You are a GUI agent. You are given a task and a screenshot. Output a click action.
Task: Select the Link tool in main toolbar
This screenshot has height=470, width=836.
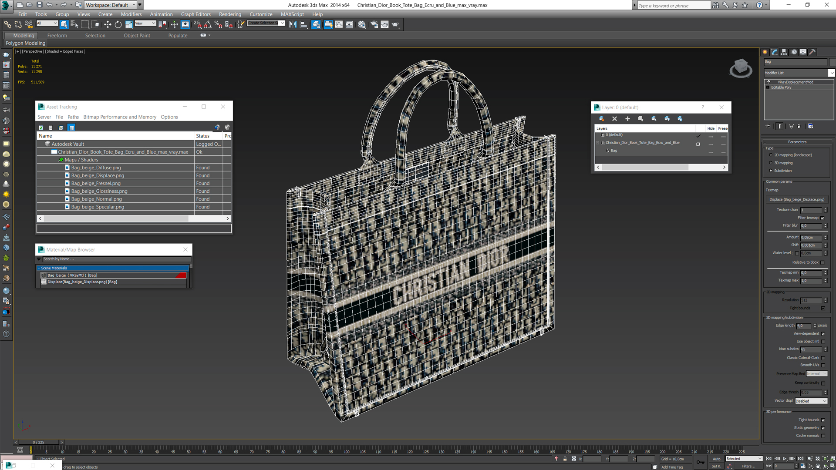coord(7,24)
